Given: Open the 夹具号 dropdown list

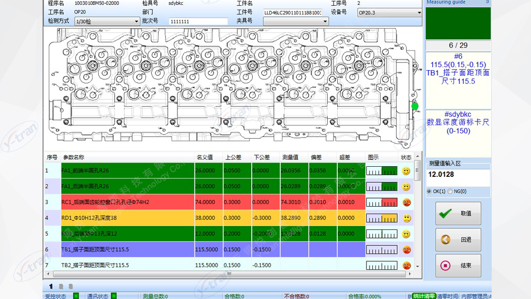Looking at the screenshot, I should tap(326, 21).
